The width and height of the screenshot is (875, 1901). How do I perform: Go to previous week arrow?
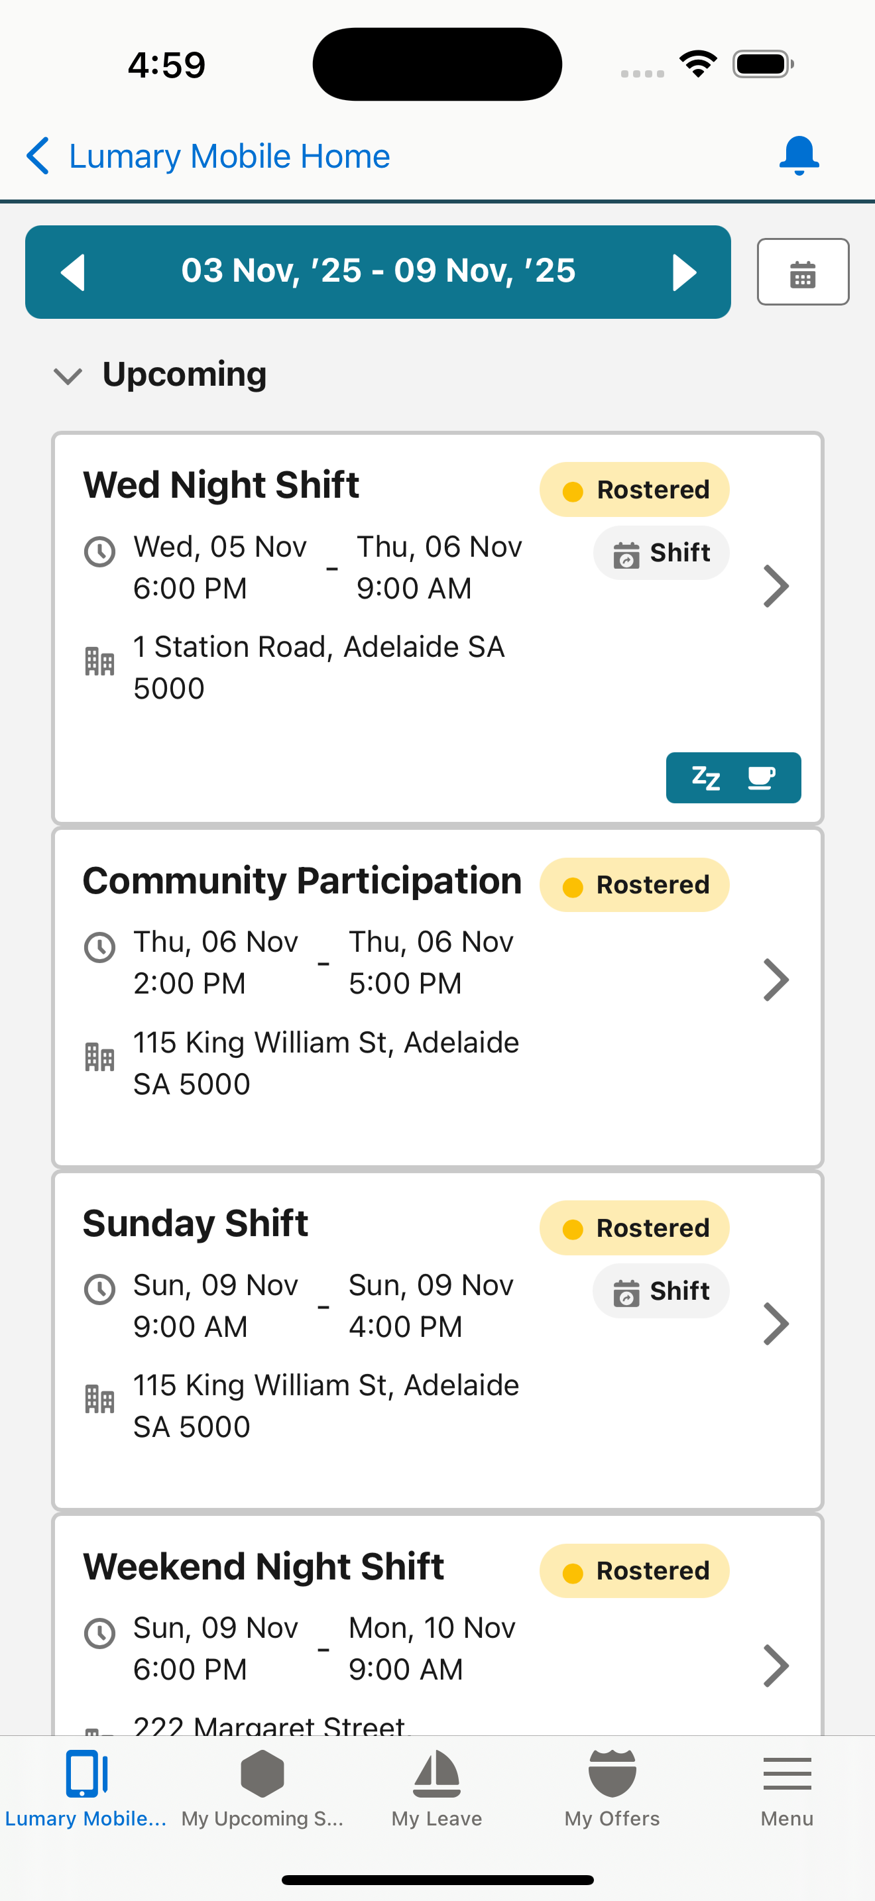(x=73, y=272)
